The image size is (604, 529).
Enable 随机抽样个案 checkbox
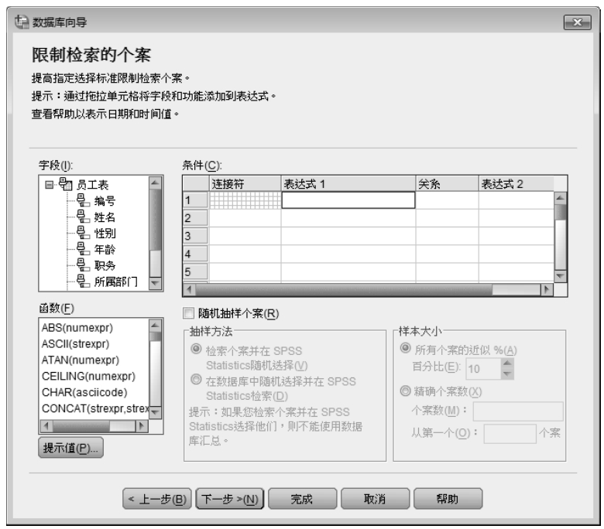pos(188,313)
